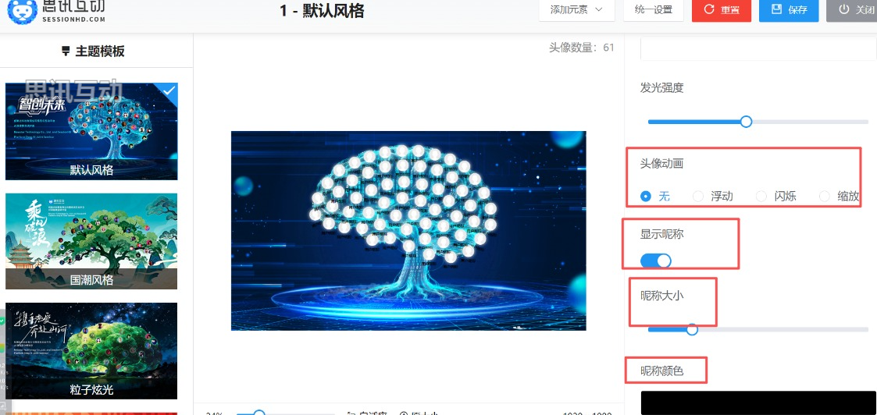Select 闪烁 avatar animation option

761,196
